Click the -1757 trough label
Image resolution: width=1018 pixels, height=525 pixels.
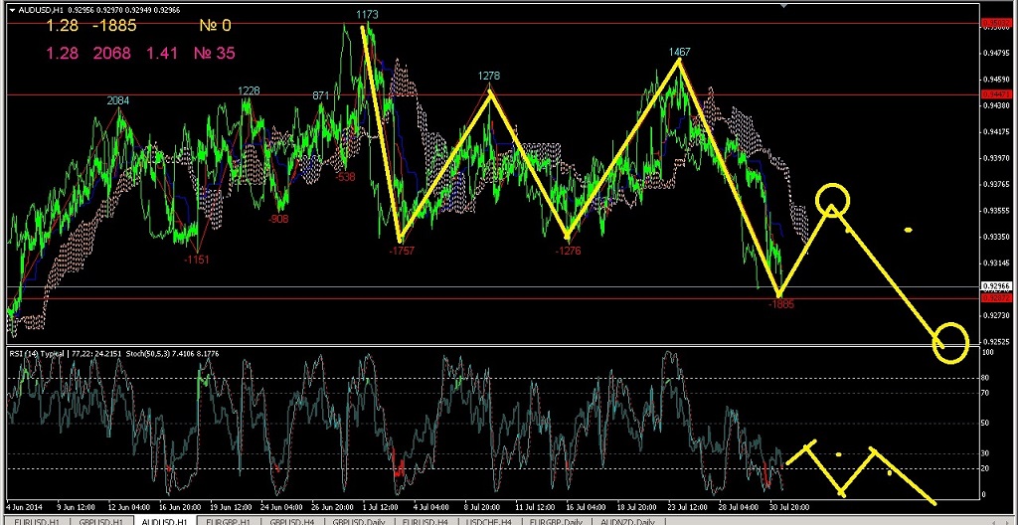pyautogui.click(x=403, y=251)
